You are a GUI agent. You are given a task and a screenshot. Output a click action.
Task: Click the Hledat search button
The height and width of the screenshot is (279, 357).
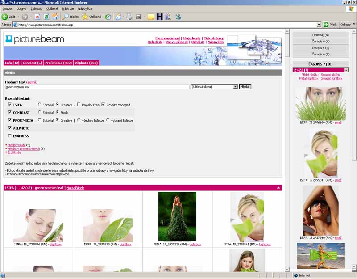click(x=245, y=86)
